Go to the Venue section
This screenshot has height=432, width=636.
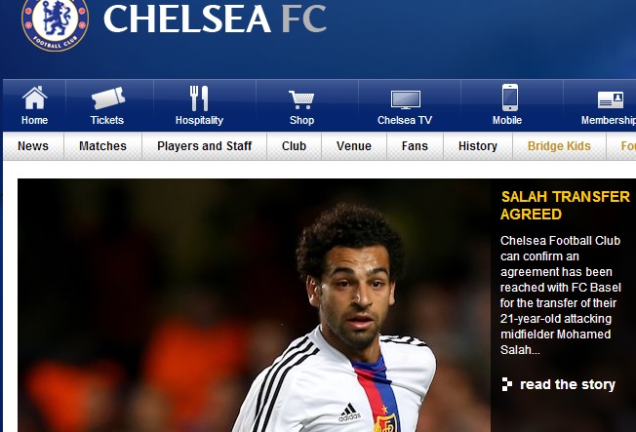click(354, 146)
